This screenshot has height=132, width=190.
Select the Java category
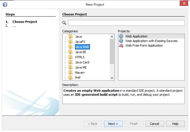[x=78, y=37]
